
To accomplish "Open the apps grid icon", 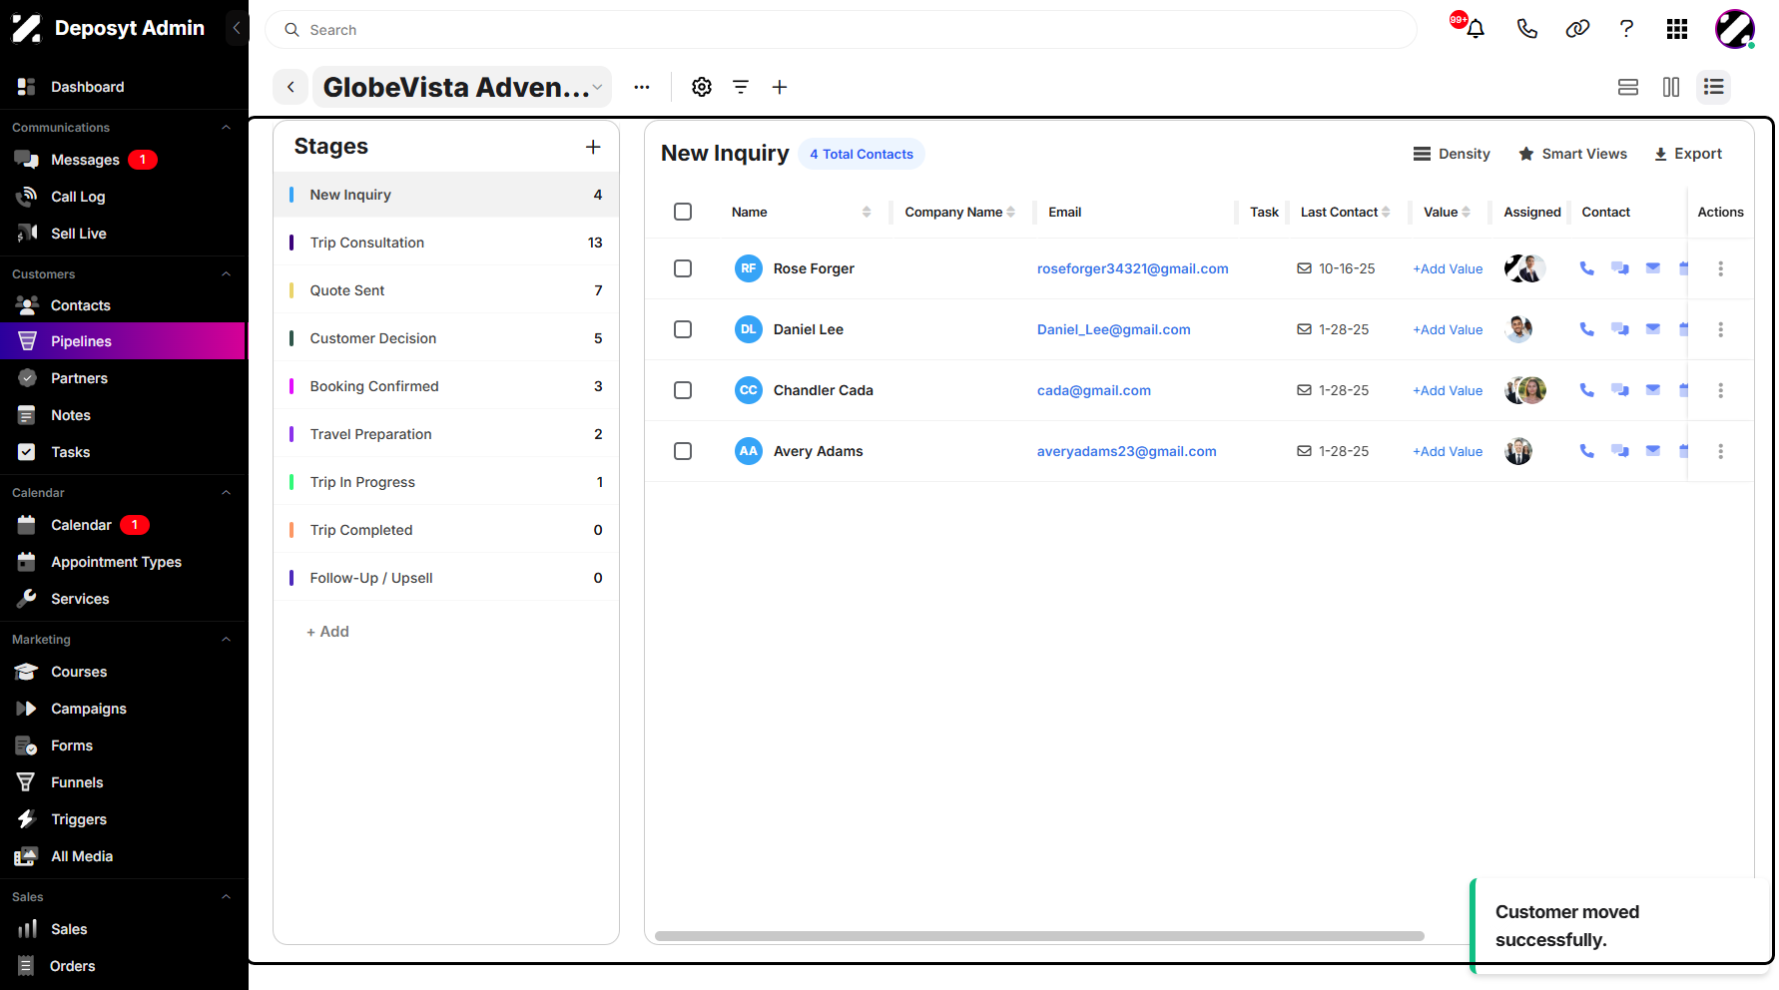I will click(1677, 29).
